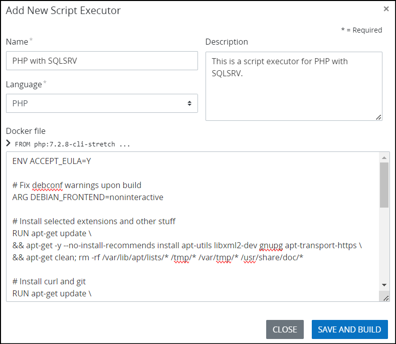Place cursor on ENV ACCEPT_EULA=Y line

52,161
